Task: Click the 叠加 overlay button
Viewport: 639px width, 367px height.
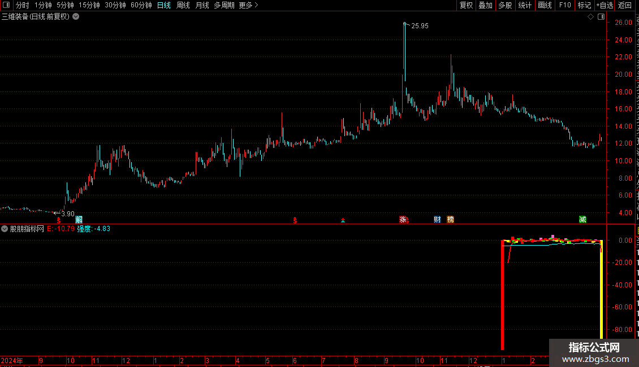Action: point(485,5)
